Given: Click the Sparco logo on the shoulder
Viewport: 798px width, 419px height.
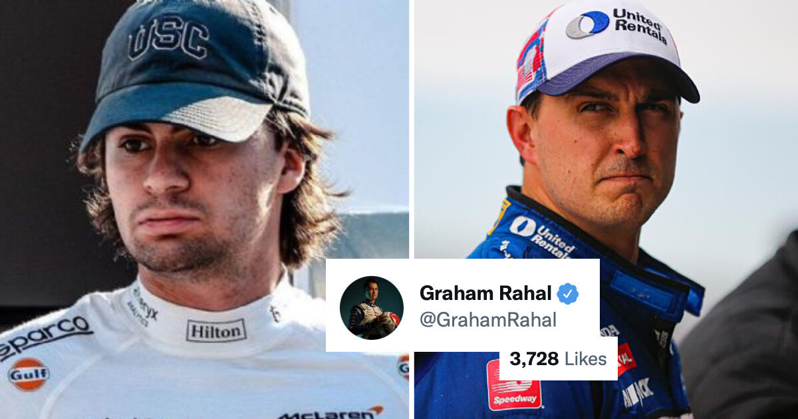Looking at the screenshot, I should (43, 336).
